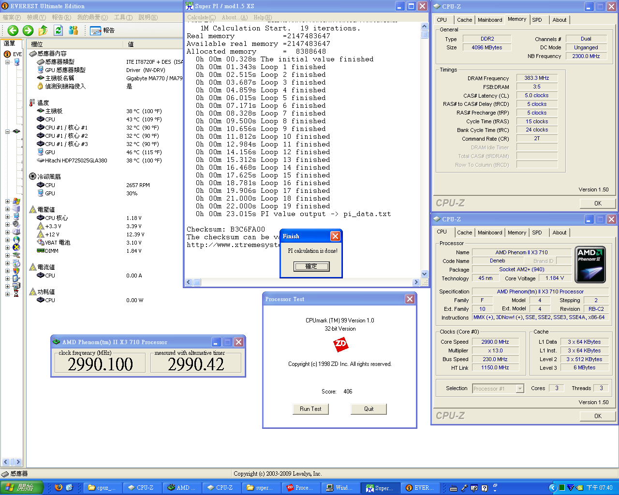
Task: Click OK in the lower CPU-Z window
Action: tap(598, 416)
